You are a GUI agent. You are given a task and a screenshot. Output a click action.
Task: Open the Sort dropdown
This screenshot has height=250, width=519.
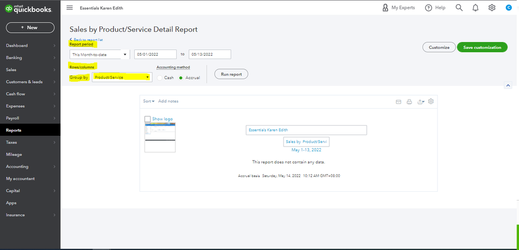(x=149, y=101)
